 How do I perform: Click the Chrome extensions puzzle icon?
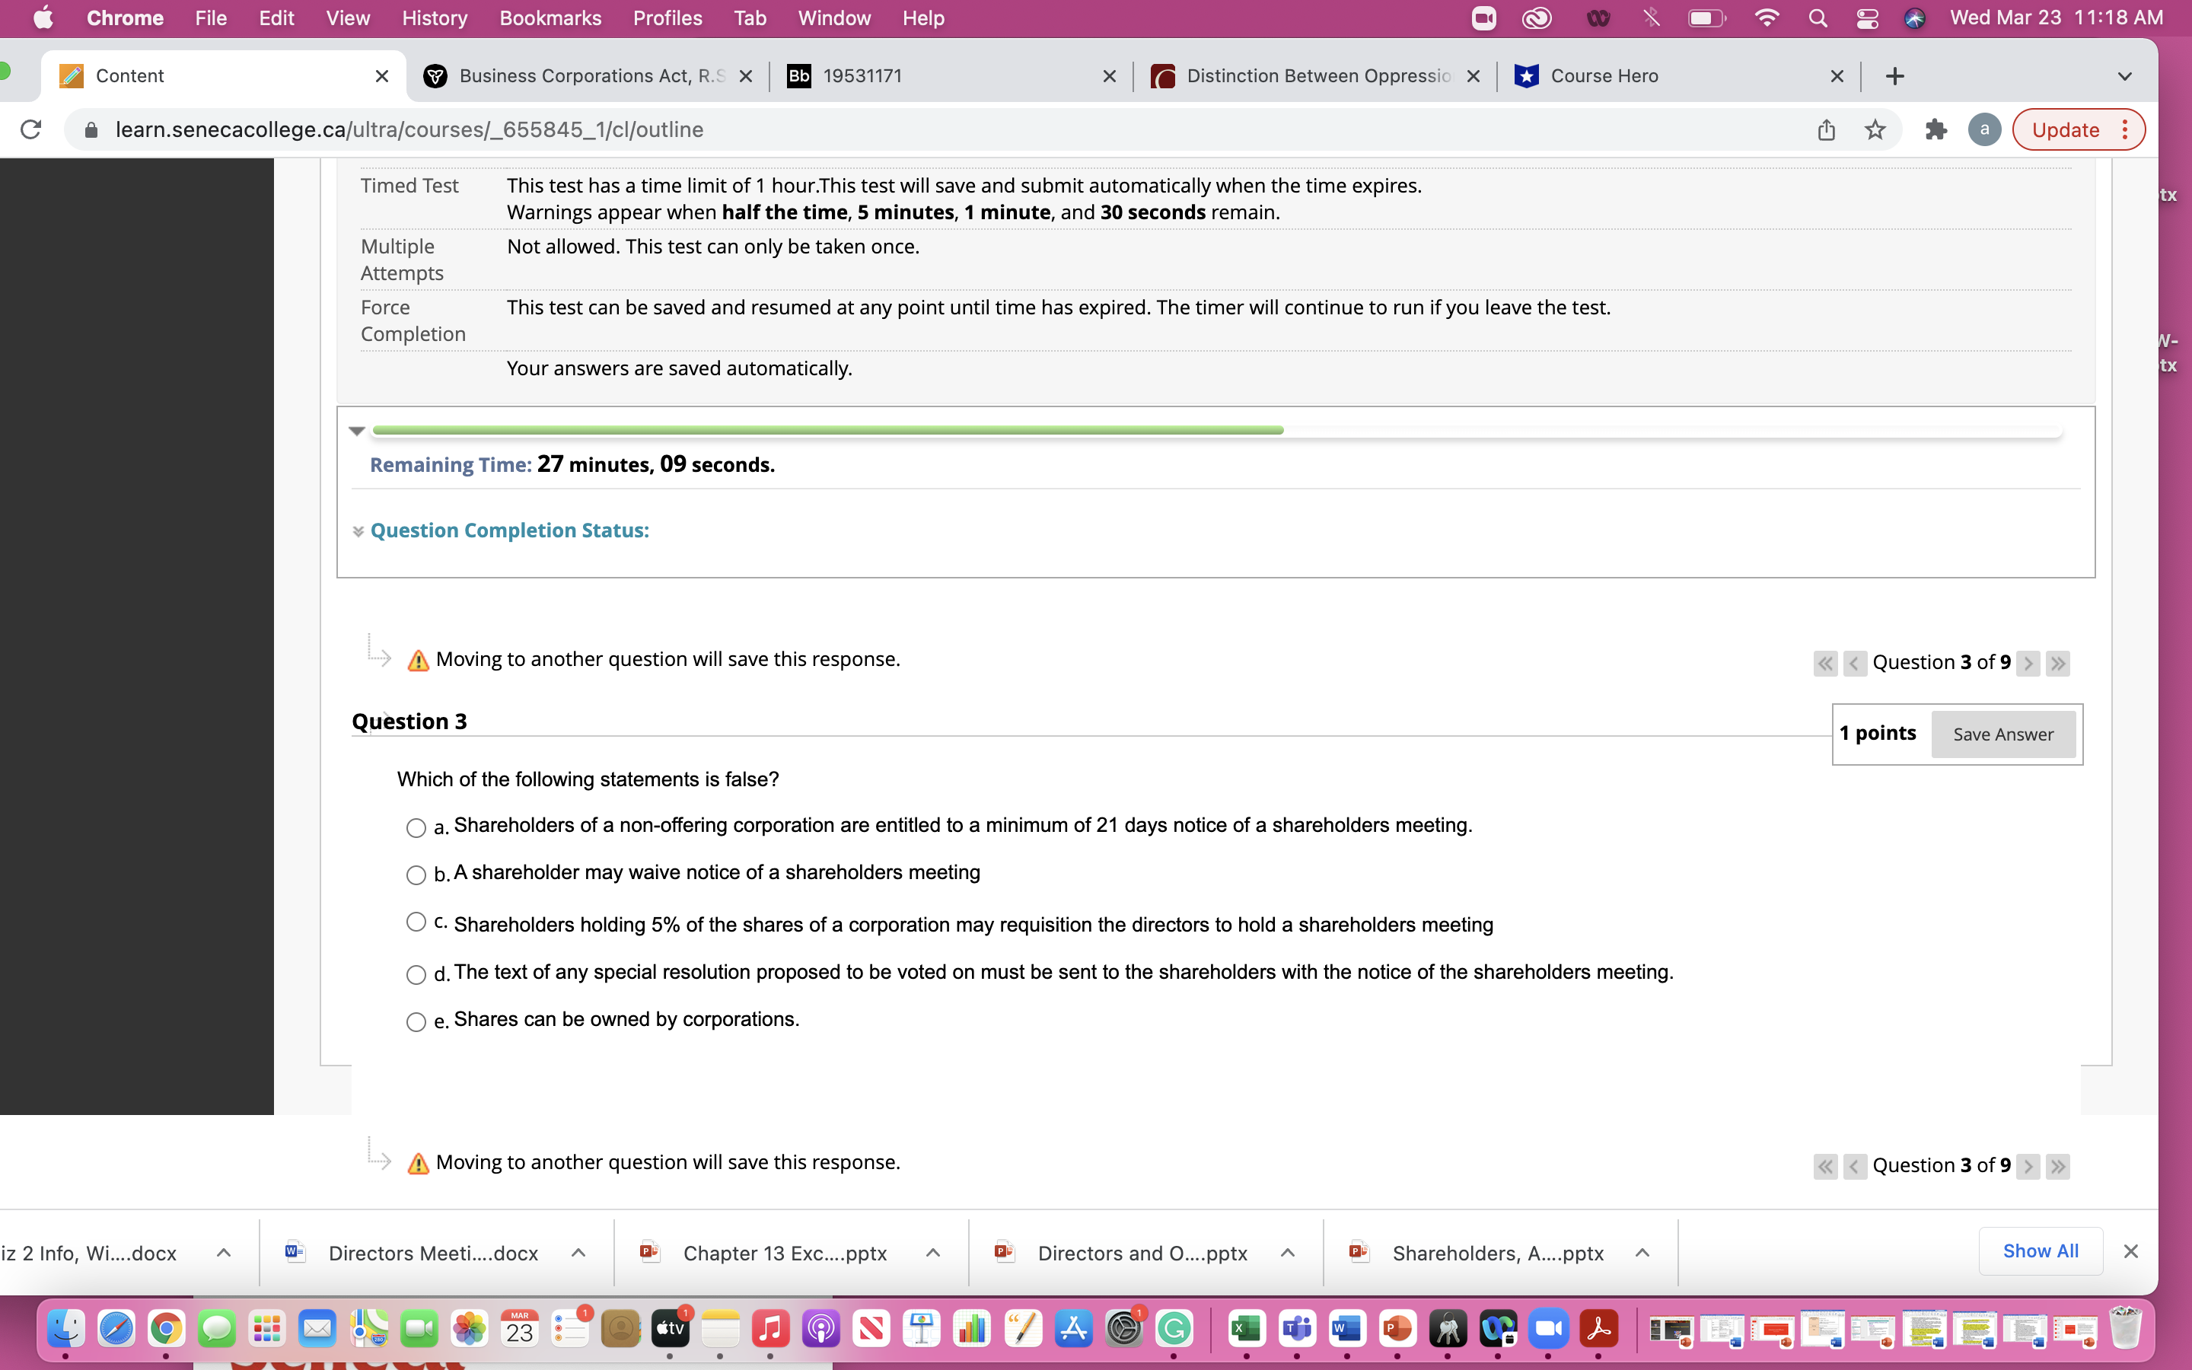click(1936, 129)
